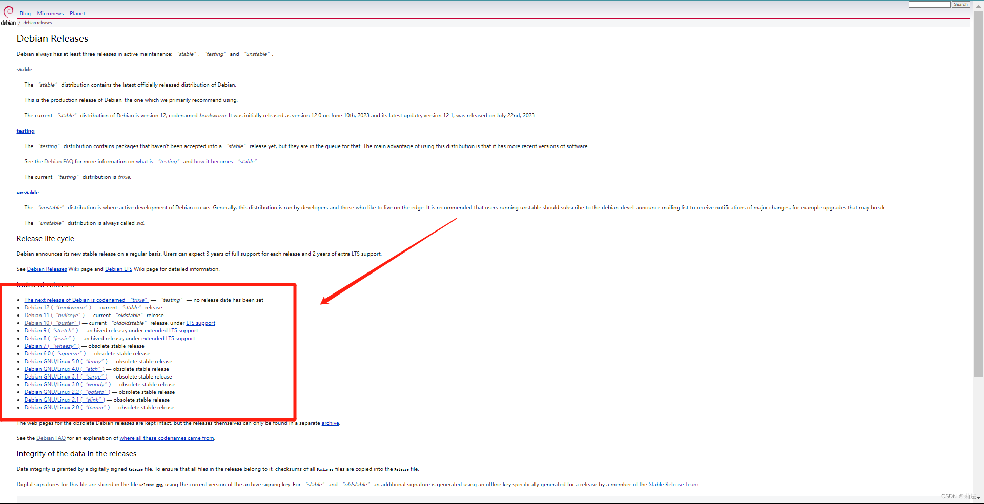Open the Debian 6.0 squeeze link
The image size is (984, 504).
coord(55,354)
